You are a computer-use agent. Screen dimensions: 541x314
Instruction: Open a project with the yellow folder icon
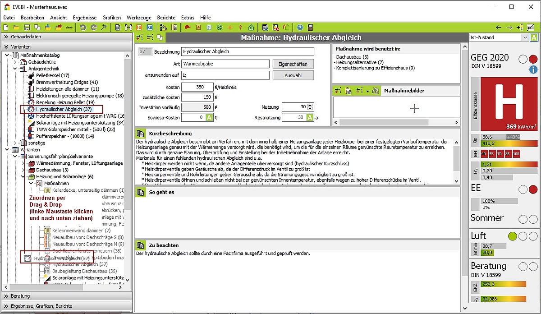[16, 28]
